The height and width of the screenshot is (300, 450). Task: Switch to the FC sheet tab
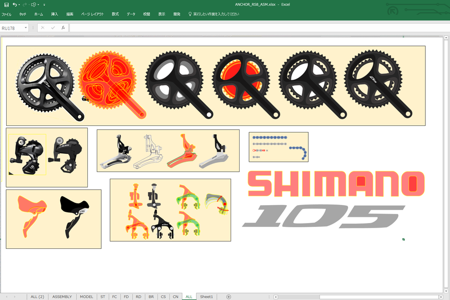pos(115,297)
